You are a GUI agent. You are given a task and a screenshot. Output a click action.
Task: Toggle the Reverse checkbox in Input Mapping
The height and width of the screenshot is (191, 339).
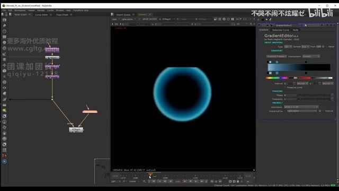[326, 47]
